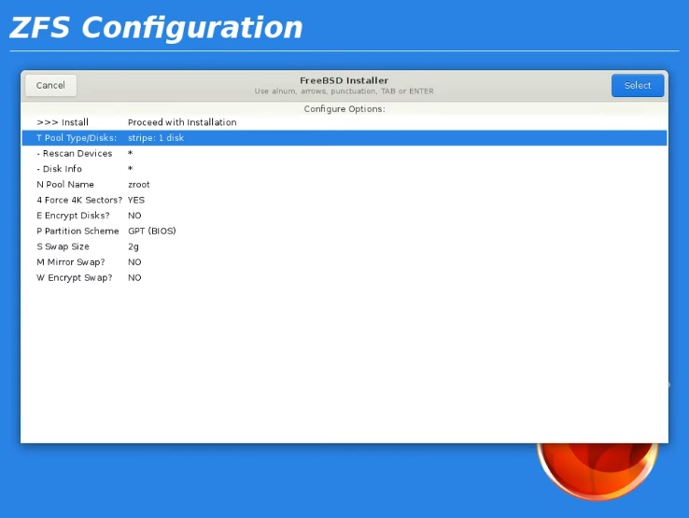The width and height of the screenshot is (689, 518).
Task: Click the 'zroot' pool name value
Action: (139, 185)
